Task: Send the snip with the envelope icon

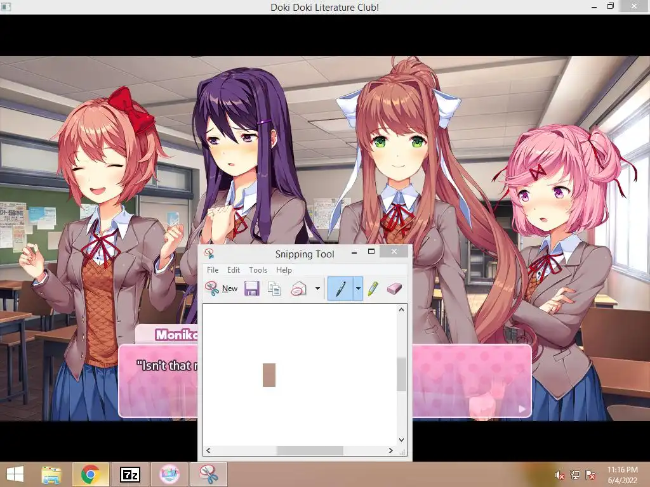Action: click(x=298, y=289)
